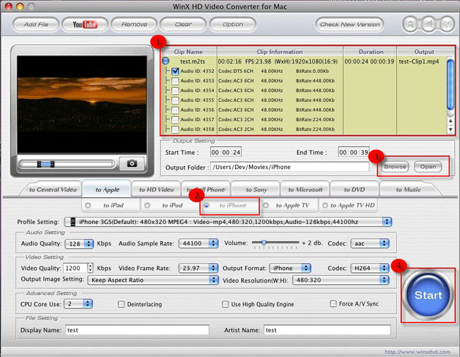Open the Profile Setting dropdown
460x357 pixels.
point(228,222)
